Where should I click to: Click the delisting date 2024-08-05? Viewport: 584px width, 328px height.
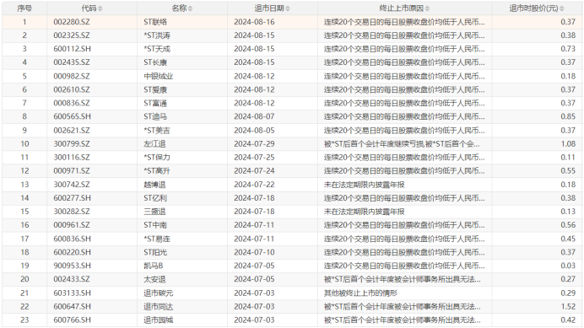pos(254,131)
